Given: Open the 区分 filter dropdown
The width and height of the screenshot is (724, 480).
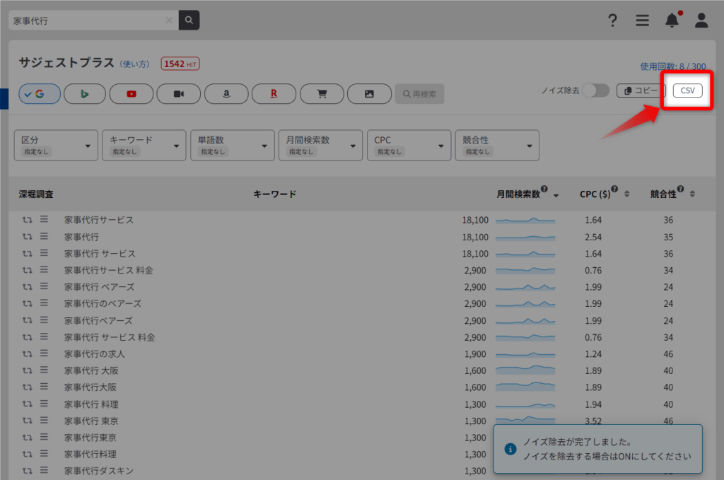Looking at the screenshot, I should 55,145.
